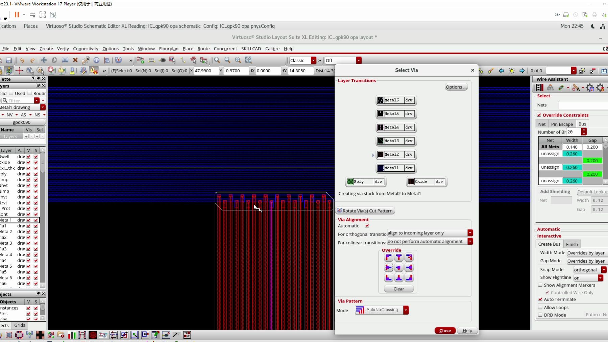Select the Stretch tool icon
The image size is (608, 342).
click(65, 60)
